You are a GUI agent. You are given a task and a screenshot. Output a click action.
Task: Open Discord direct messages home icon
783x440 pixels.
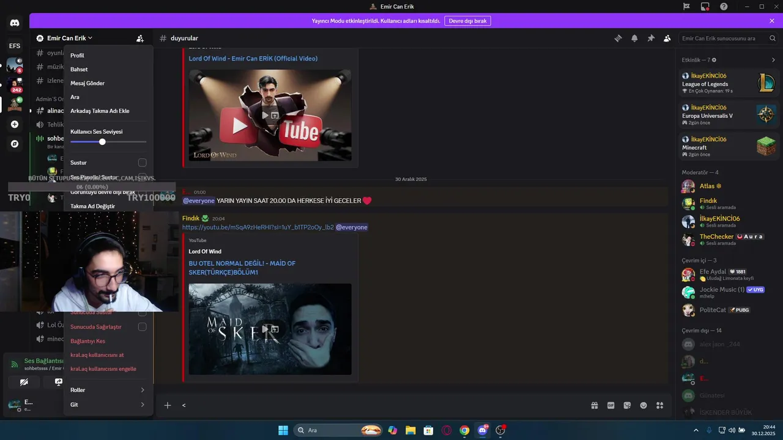tap(15, 23)
